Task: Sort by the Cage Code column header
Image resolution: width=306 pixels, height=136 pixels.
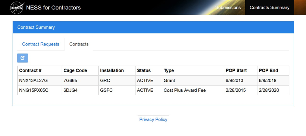Action: pyautogui.click(x=75, y=71)
